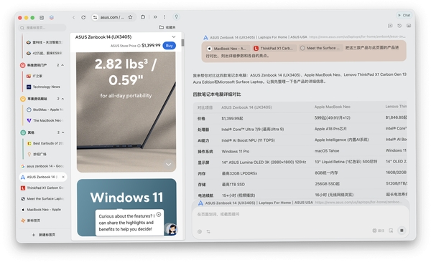Switch to ThinkPad X1 Carbon tab

42,188
